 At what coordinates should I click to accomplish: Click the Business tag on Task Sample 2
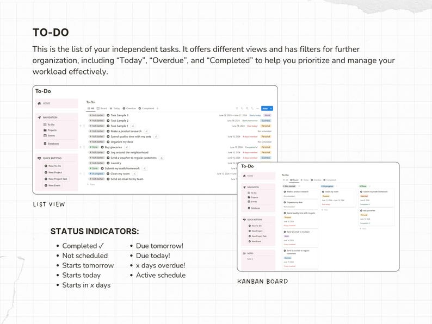pyautogui.click(x=266, y=121)
